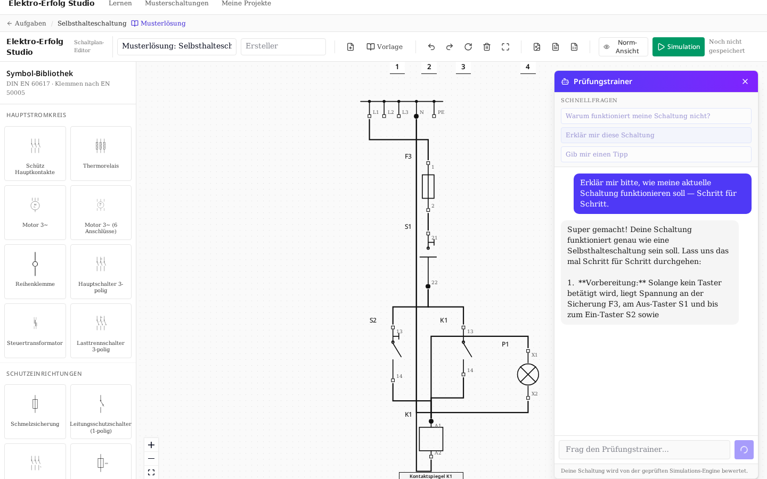This screenshot has width=767, height=479.
Task: Fit canvas view to screen
Action: 151,473
